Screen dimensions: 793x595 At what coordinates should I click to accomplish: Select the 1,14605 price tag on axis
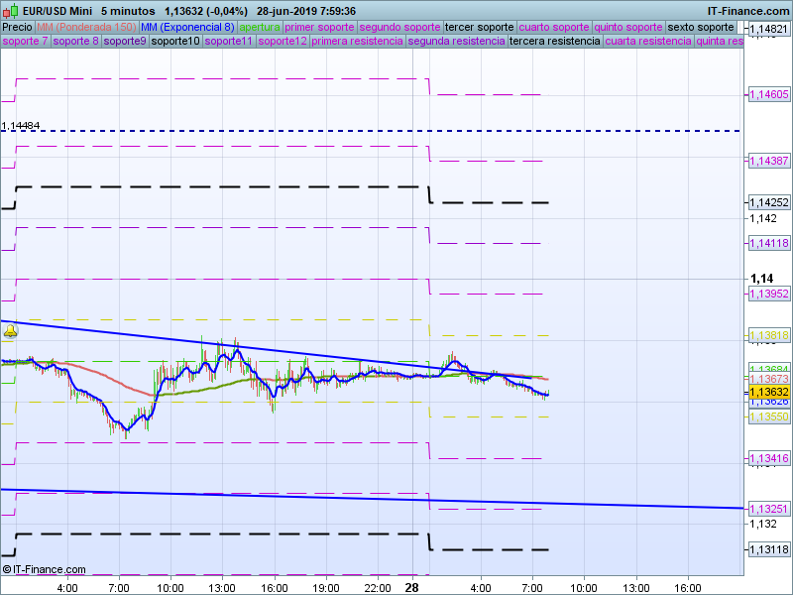[766, 94]
